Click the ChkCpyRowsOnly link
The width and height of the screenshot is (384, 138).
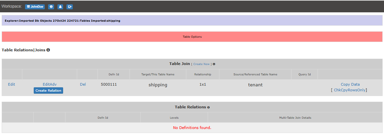(x=350, y=90)
